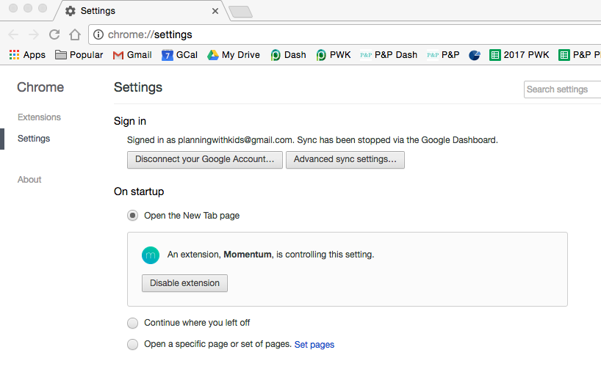Select Open a specific page radio button
Image resolution: width=601 pixels, height=369 pixels.
tap(132, 344)
